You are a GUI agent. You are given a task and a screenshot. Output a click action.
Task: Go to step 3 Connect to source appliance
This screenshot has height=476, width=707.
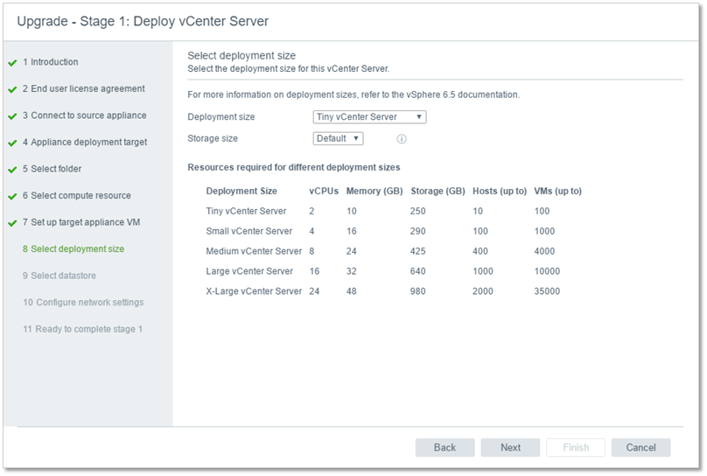[84, 115]
